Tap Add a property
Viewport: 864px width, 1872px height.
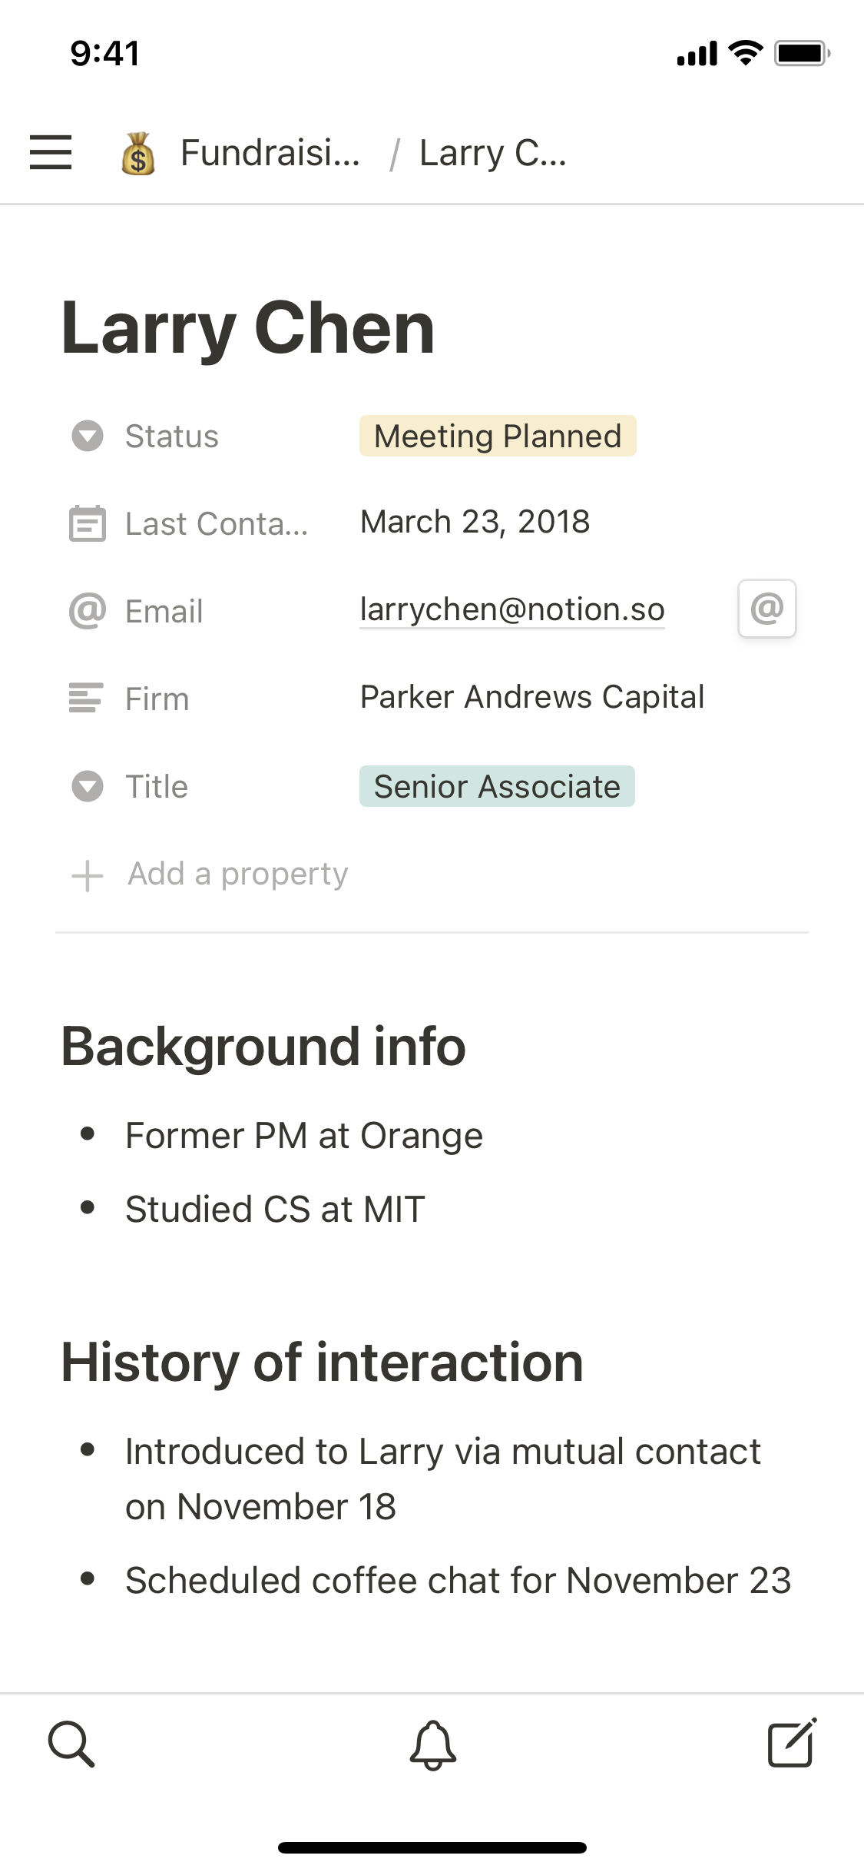[x=237, y=875]
